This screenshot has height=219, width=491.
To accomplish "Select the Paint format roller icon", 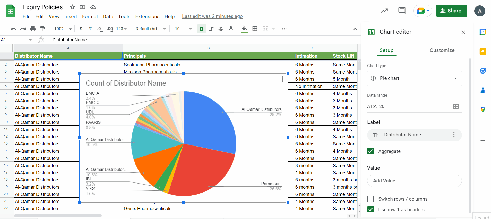I will [43, 29].
